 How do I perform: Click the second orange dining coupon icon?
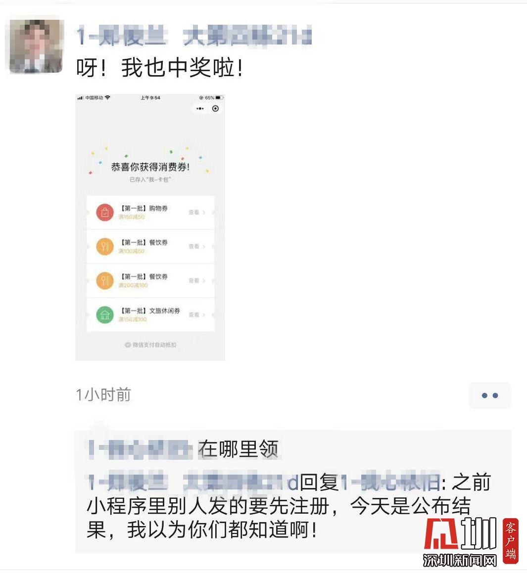pos(105,281)
